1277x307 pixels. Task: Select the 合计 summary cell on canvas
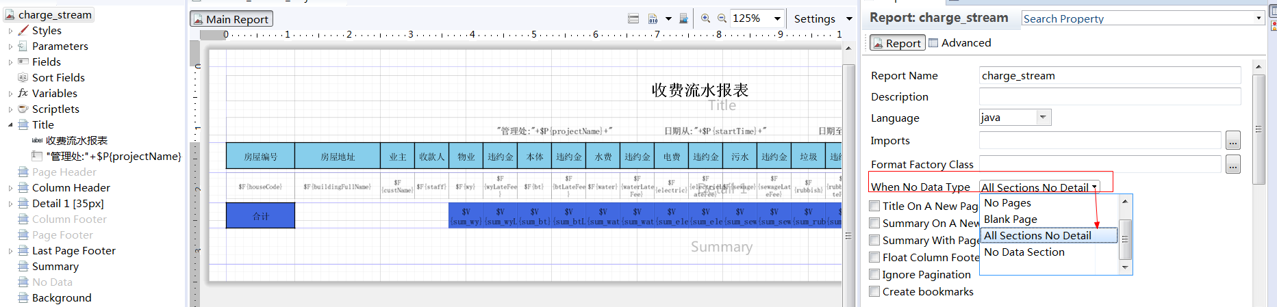(x=261, y=216)
